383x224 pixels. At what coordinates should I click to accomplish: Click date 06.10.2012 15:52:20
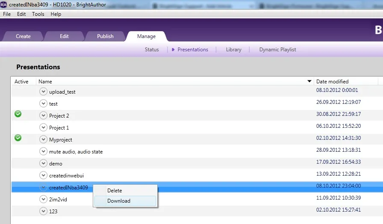click(x=339, y=126)
